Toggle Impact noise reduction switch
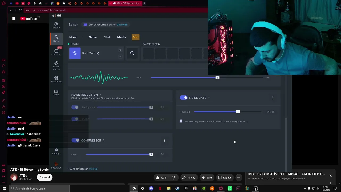 tap(75, 119)
